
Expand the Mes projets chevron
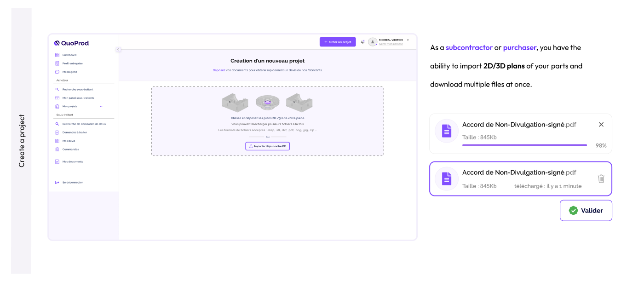(x=101, y=106)
